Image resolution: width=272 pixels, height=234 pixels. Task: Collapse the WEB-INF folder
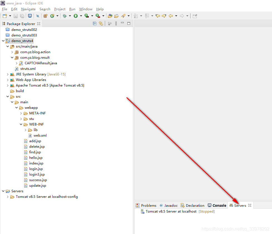(21, 124)
